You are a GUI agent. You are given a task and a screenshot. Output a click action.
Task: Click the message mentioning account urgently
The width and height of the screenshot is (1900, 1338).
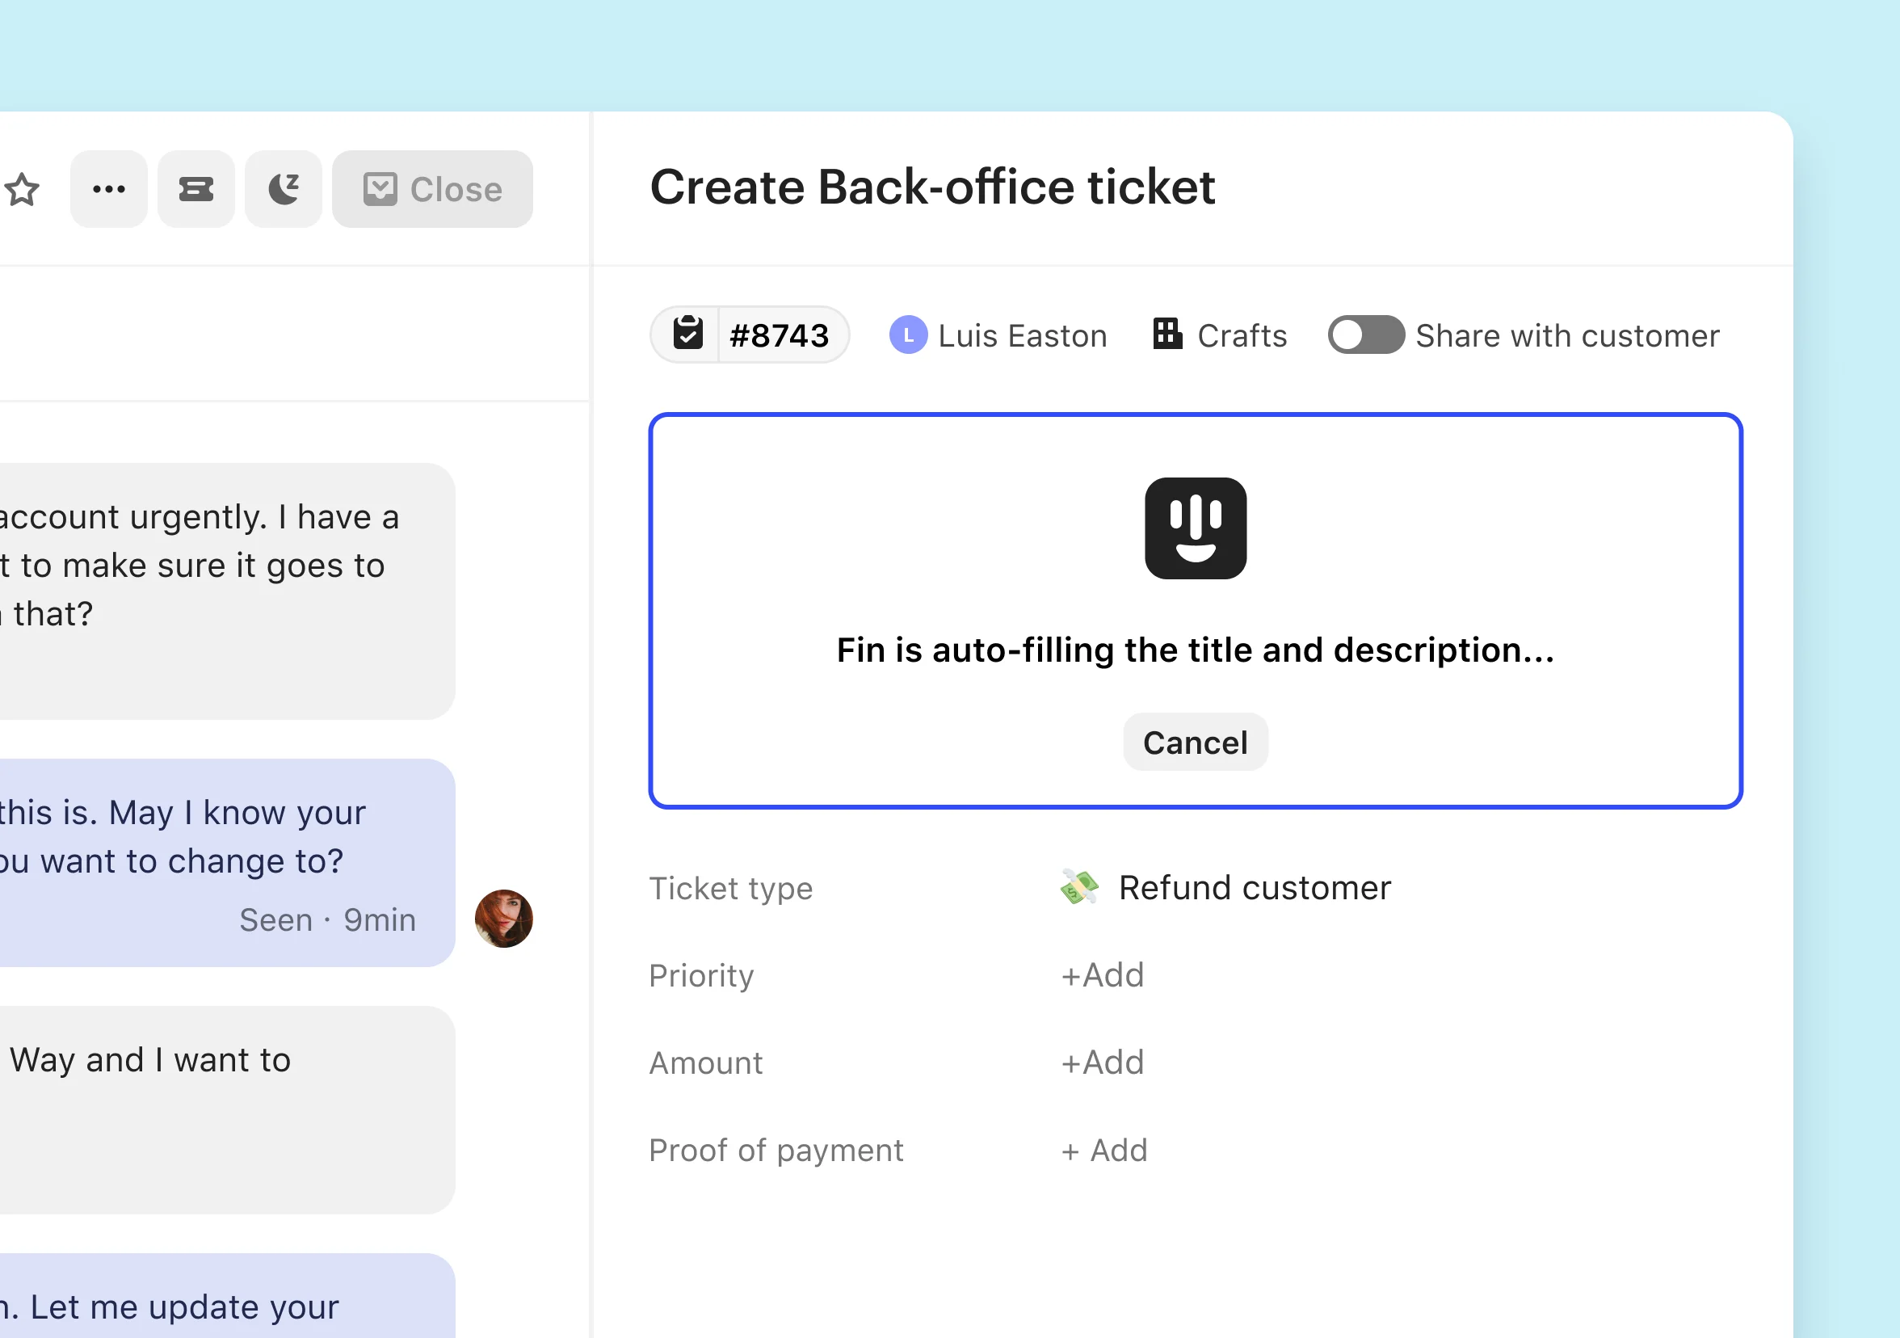pos(228,591)
